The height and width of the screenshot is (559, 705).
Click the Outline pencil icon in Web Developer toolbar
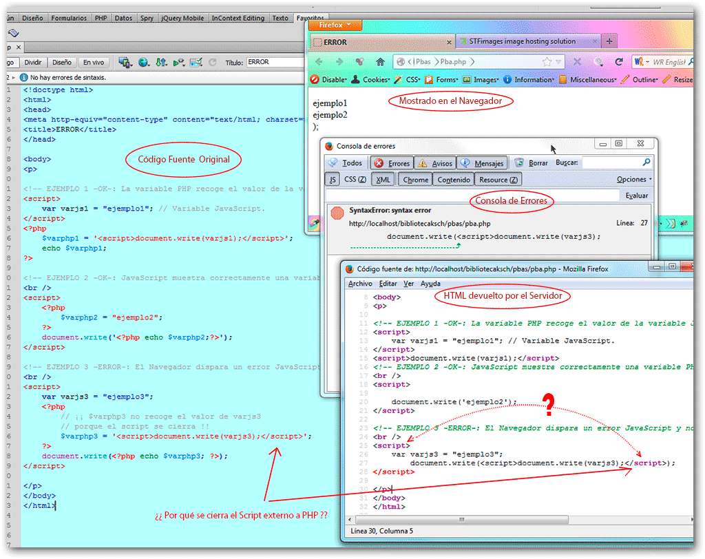tap(625, 80)
